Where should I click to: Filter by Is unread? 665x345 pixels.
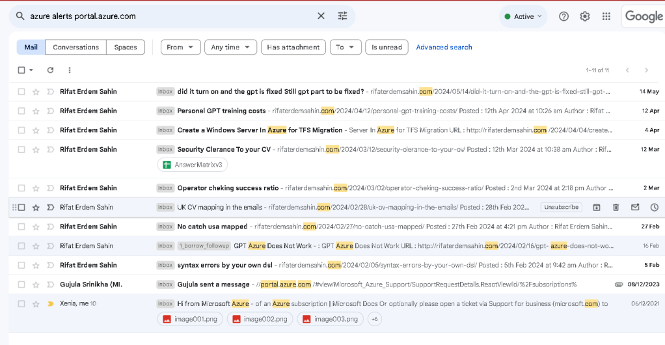[387, 47]
